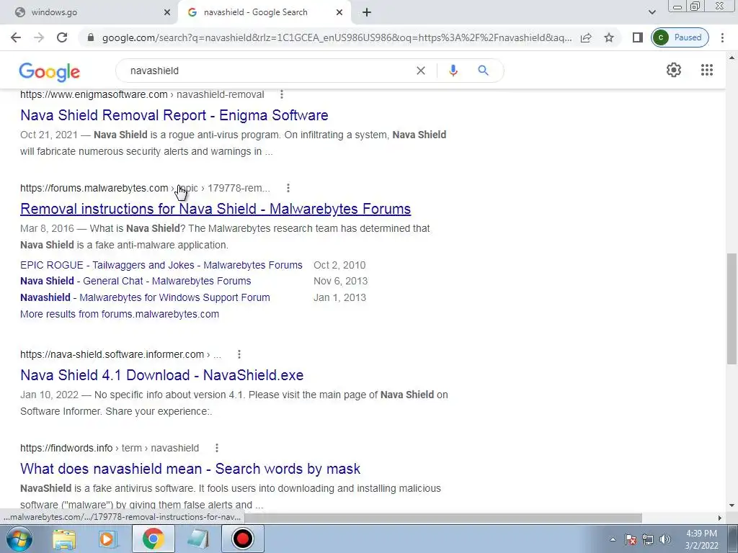Viewport: 738px width, 553px height.
Task: Click the site lock icon
Action: pyautogui.click(x=91, y=37)
